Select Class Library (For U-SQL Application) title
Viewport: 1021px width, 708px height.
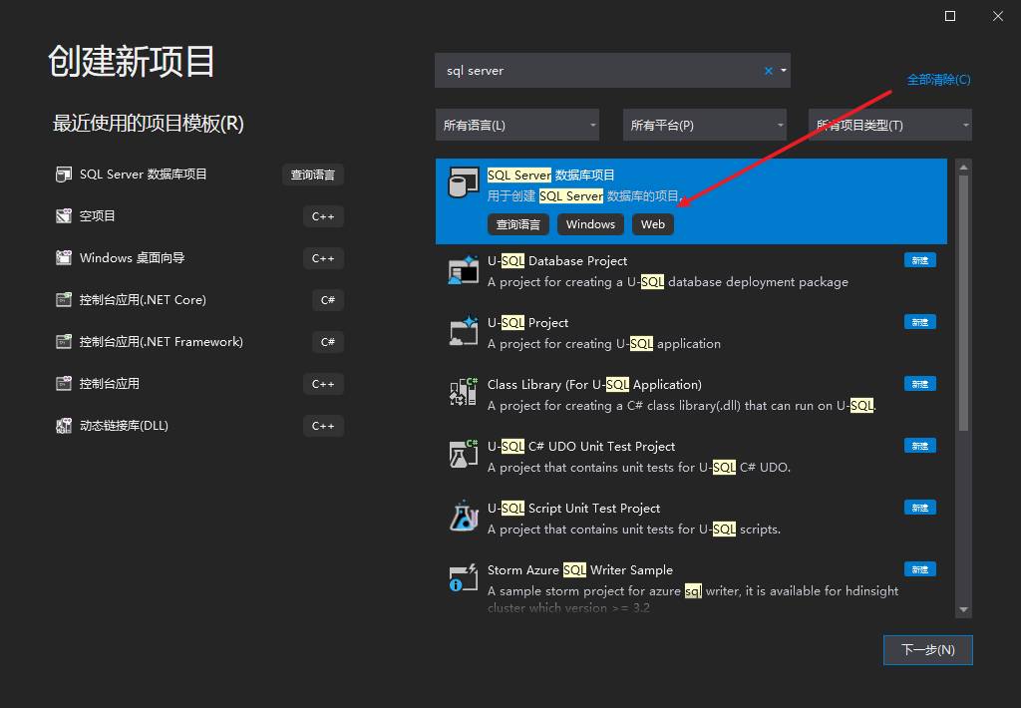pyautogui.click(x=594, y=385)
